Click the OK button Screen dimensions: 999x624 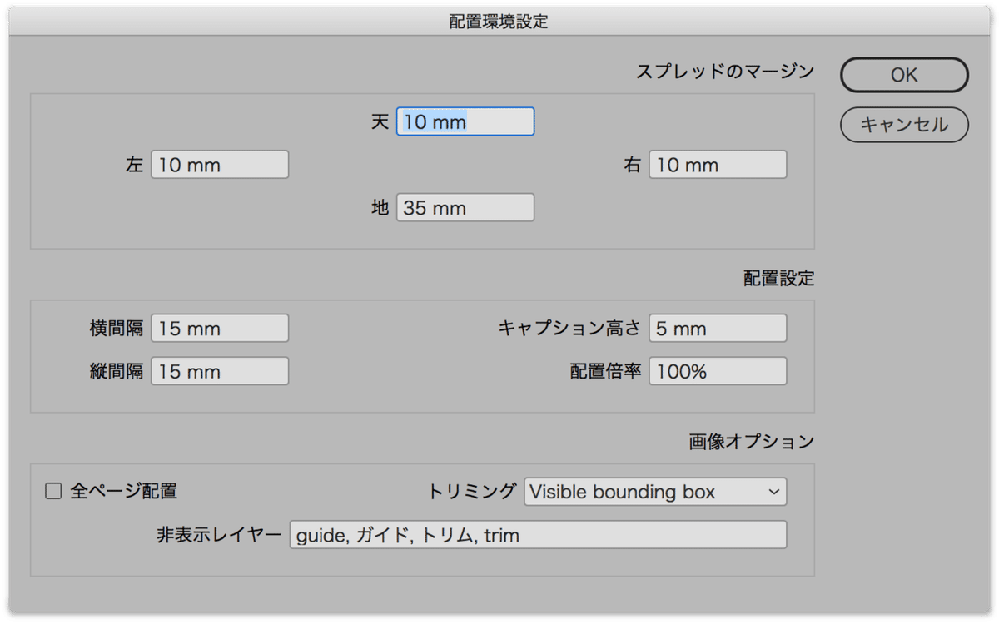[x=904, y=75]
